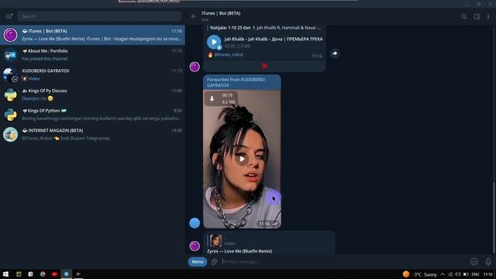Viewport: 496px width, 279px height.
Task: Click the bot avatar beside the red X message
Action: point(195,67)
